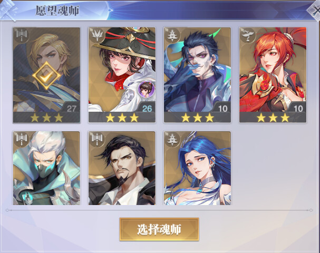
Task: Choose the masked white-haired hero card
Action: [46, 168]
